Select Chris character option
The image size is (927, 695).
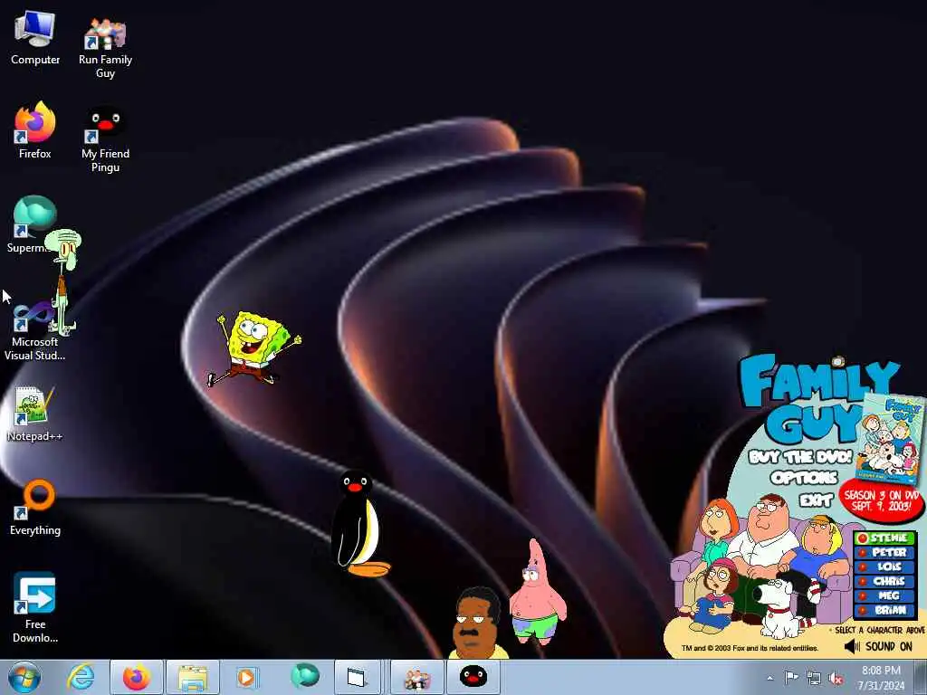click(885, 581)
